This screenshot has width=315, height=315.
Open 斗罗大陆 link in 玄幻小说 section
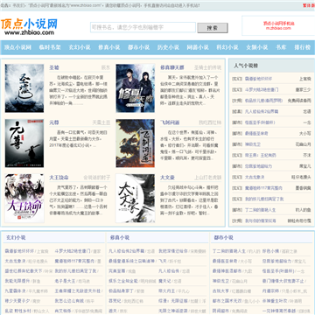[x=73, y=251]
